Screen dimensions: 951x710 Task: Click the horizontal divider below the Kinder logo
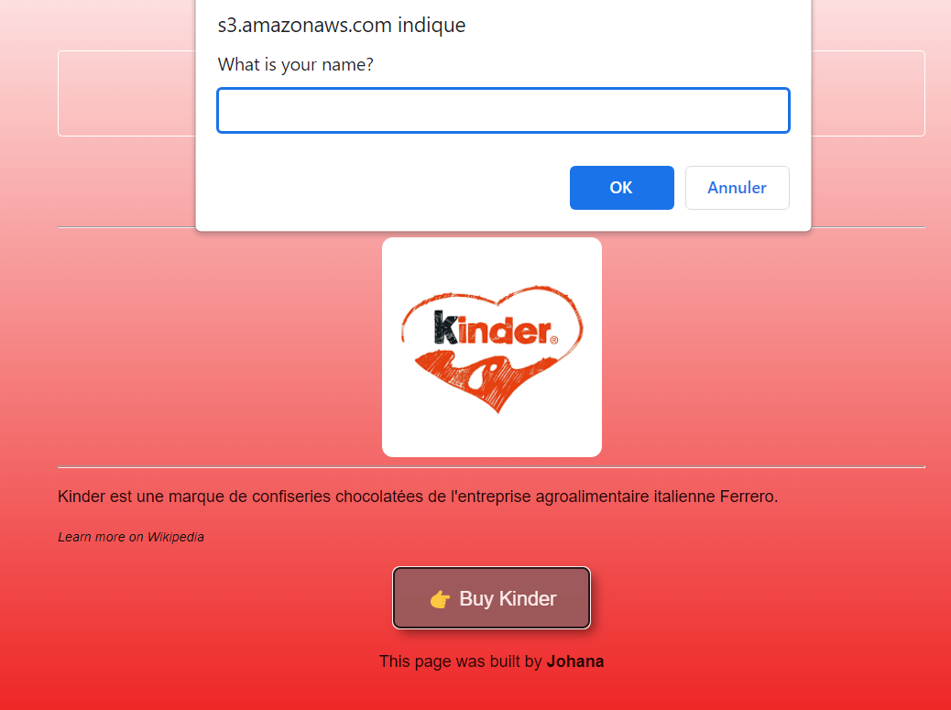click(491, 467)
